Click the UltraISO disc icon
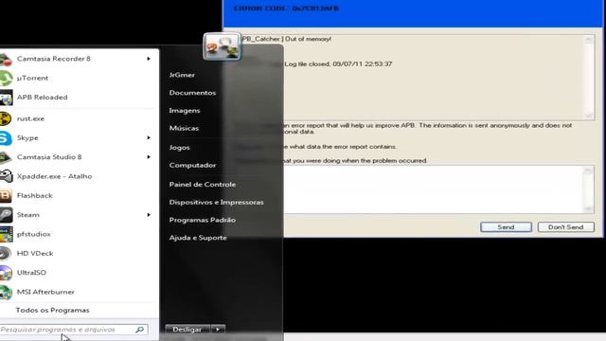This screenshot has height=341, width=606. tap(6, 273)
